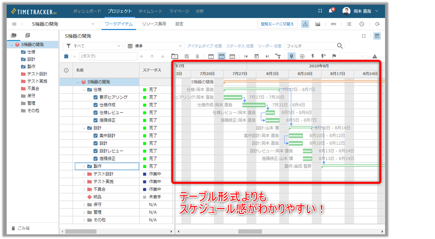The height and width of the screenshot is (239, 435).
Task: Move item down with down arrow icon
Action: [163, 56]
